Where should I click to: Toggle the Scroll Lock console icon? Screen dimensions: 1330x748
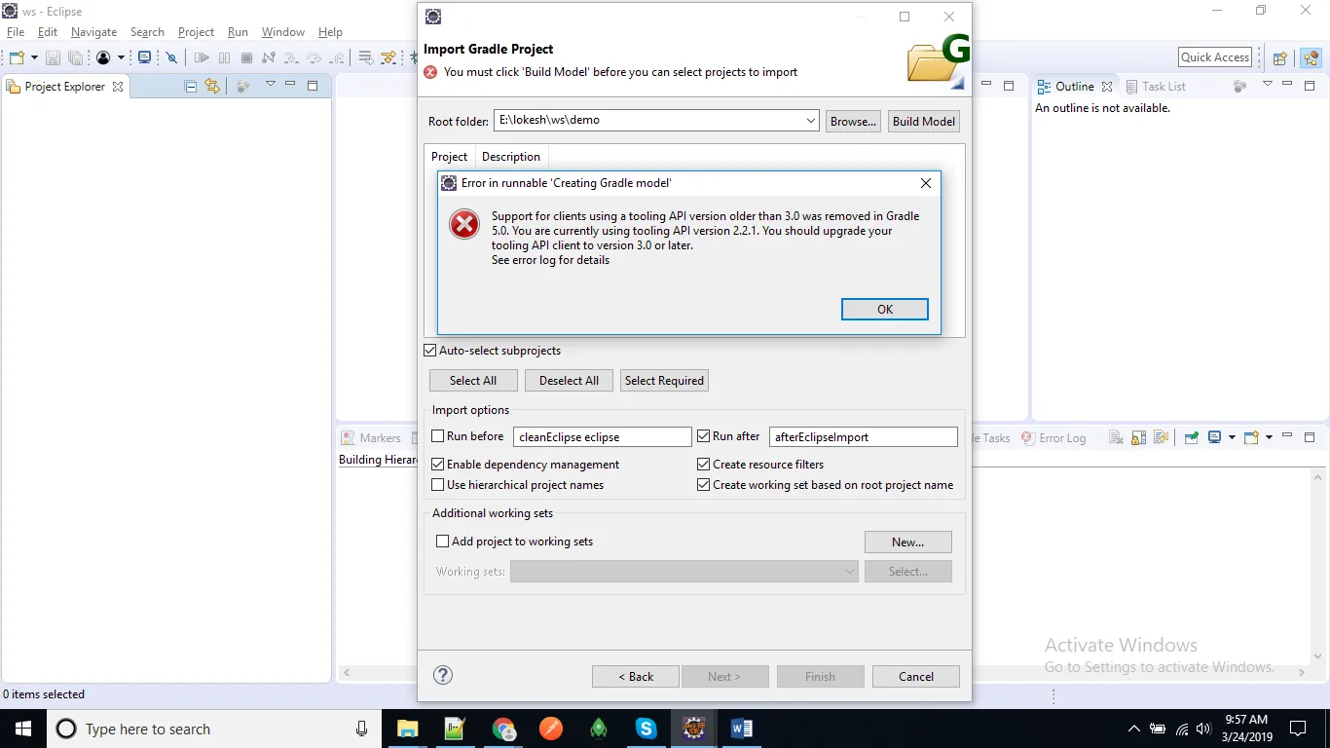(1137, 438)
